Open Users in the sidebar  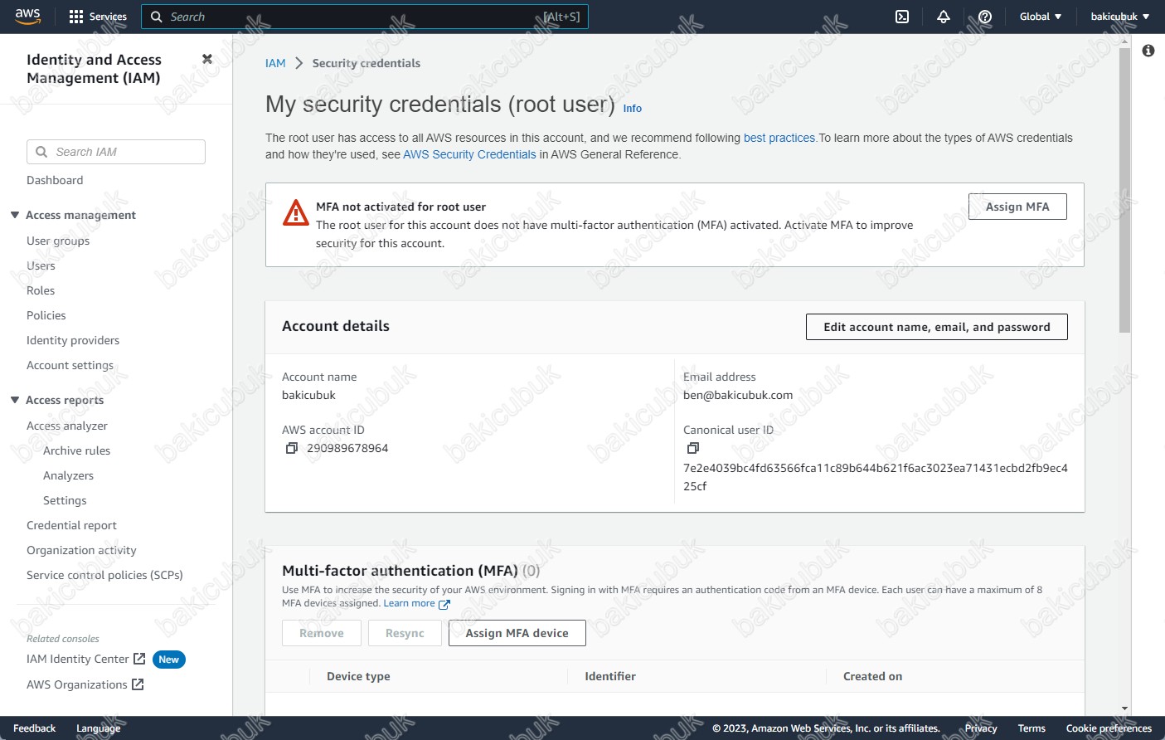[41, 265]
